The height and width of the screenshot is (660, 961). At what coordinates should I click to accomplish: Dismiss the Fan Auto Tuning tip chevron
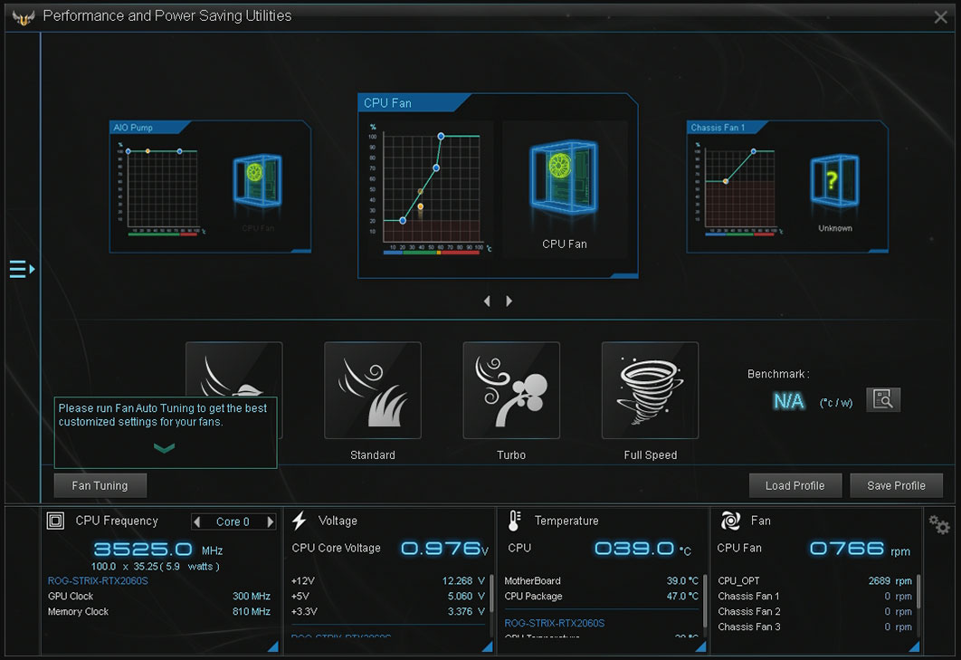(x=165, y=448)
